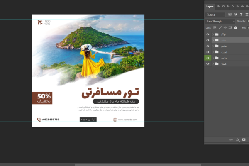Lock layer position icon
Viewport: 249px width, 166px height.
pos(225,28)
